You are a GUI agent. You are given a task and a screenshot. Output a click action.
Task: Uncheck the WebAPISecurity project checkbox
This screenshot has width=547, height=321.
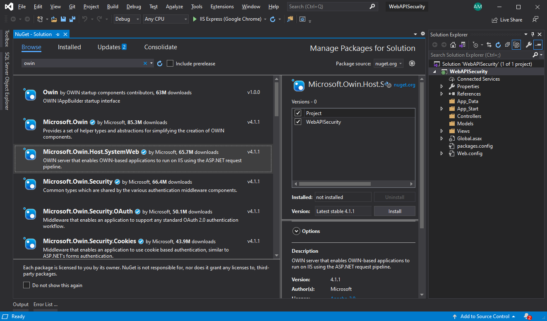click(x=298, y=122)
